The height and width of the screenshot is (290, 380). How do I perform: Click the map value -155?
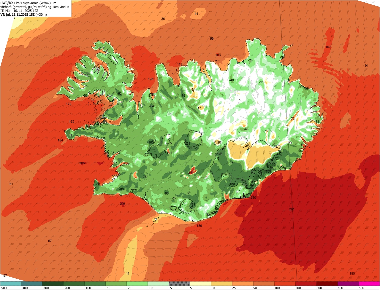268,171
